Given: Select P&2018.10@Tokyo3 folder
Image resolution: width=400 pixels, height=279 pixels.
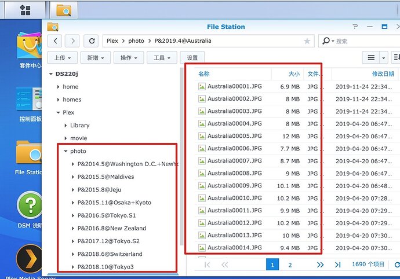Looking at the screenshot, I should (106, 267).
